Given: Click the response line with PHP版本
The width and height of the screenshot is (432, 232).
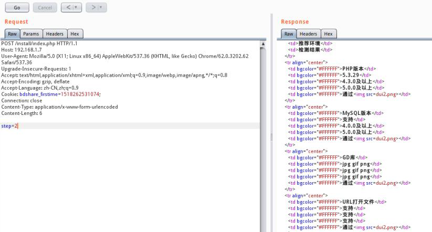Looking at the screenshot, I should [332, 69].
